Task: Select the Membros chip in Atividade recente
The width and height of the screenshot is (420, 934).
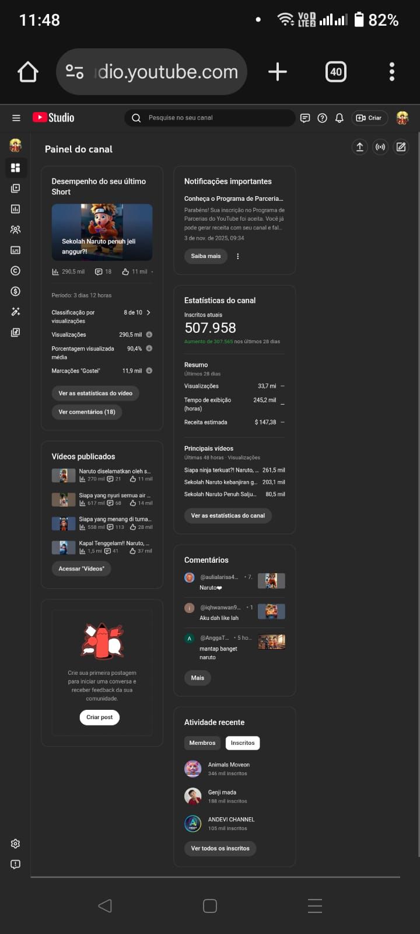Action: coord(202,743)
